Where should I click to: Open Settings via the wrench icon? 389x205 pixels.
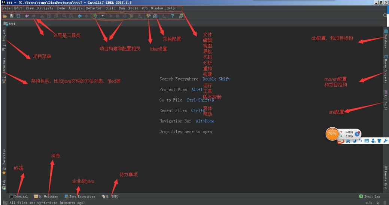[149, 16]
